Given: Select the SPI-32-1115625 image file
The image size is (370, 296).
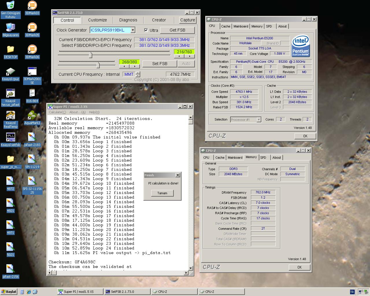Looking at the screenshot, I should click(32, 186).
